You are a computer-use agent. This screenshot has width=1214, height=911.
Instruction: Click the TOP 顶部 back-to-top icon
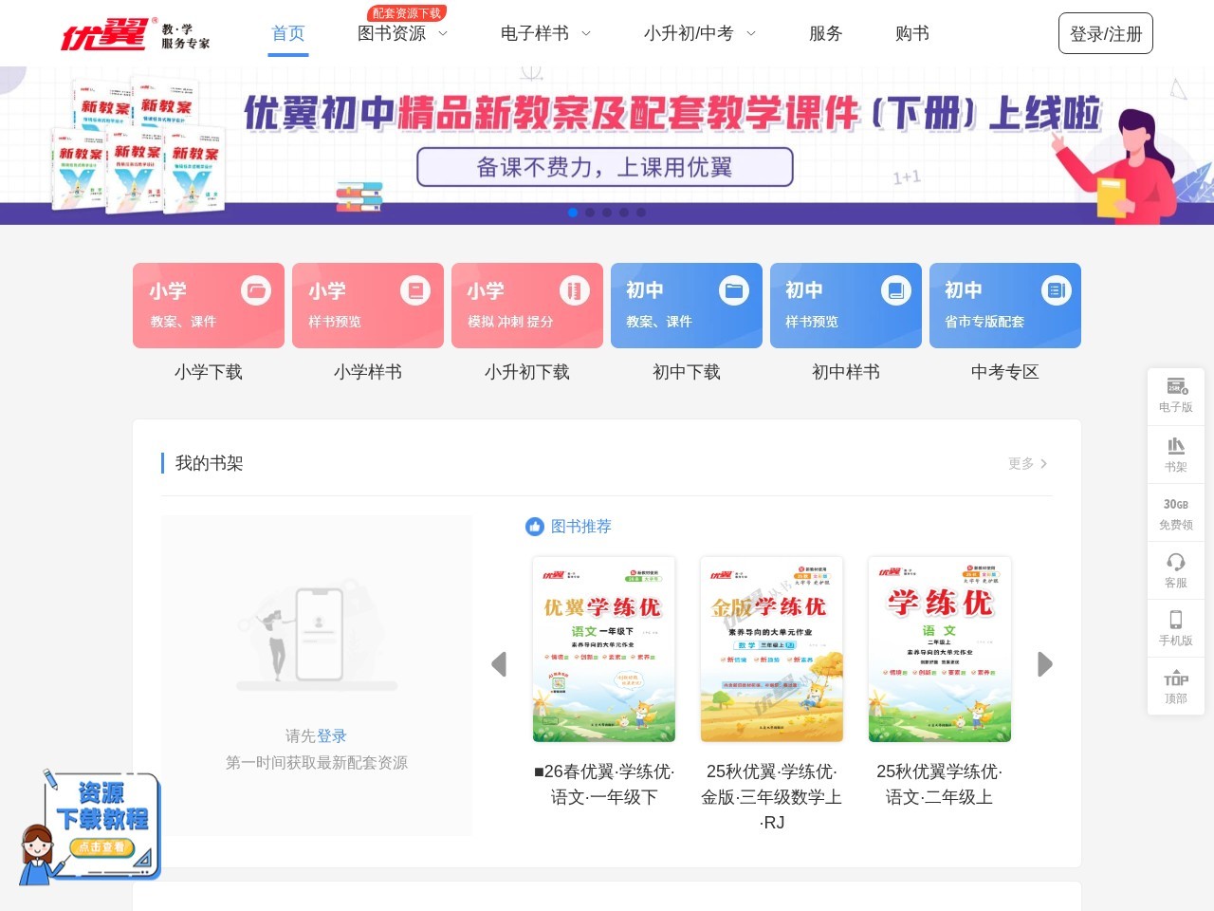coord(1175,685)
